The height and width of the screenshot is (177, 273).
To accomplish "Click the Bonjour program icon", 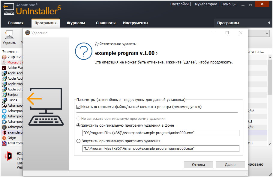I will coord(4,95).
